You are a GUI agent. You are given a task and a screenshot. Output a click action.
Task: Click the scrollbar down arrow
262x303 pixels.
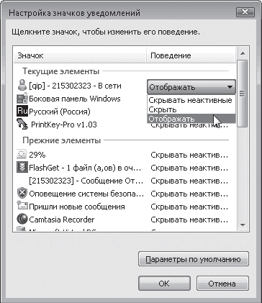click(243, 225)
